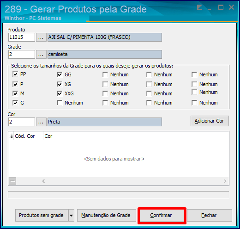Click the Produtos sem grade button

[42, 215]
